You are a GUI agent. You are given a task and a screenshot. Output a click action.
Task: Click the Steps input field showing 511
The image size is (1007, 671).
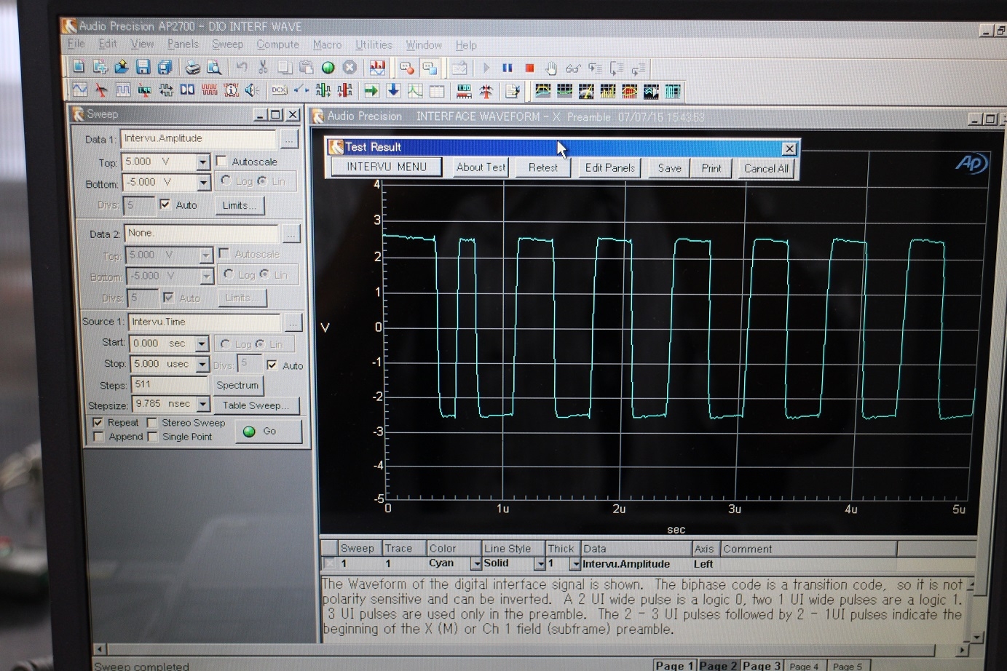pos(170,384)
